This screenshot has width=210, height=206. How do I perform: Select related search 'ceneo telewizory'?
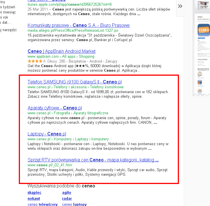42,204
